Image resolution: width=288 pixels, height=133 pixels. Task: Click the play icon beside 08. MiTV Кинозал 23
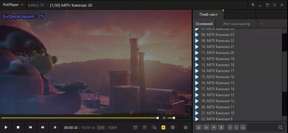tap(197, 35)
